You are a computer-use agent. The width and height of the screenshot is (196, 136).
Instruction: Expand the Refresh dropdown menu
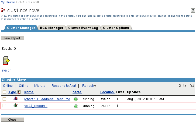coord(89,86)
